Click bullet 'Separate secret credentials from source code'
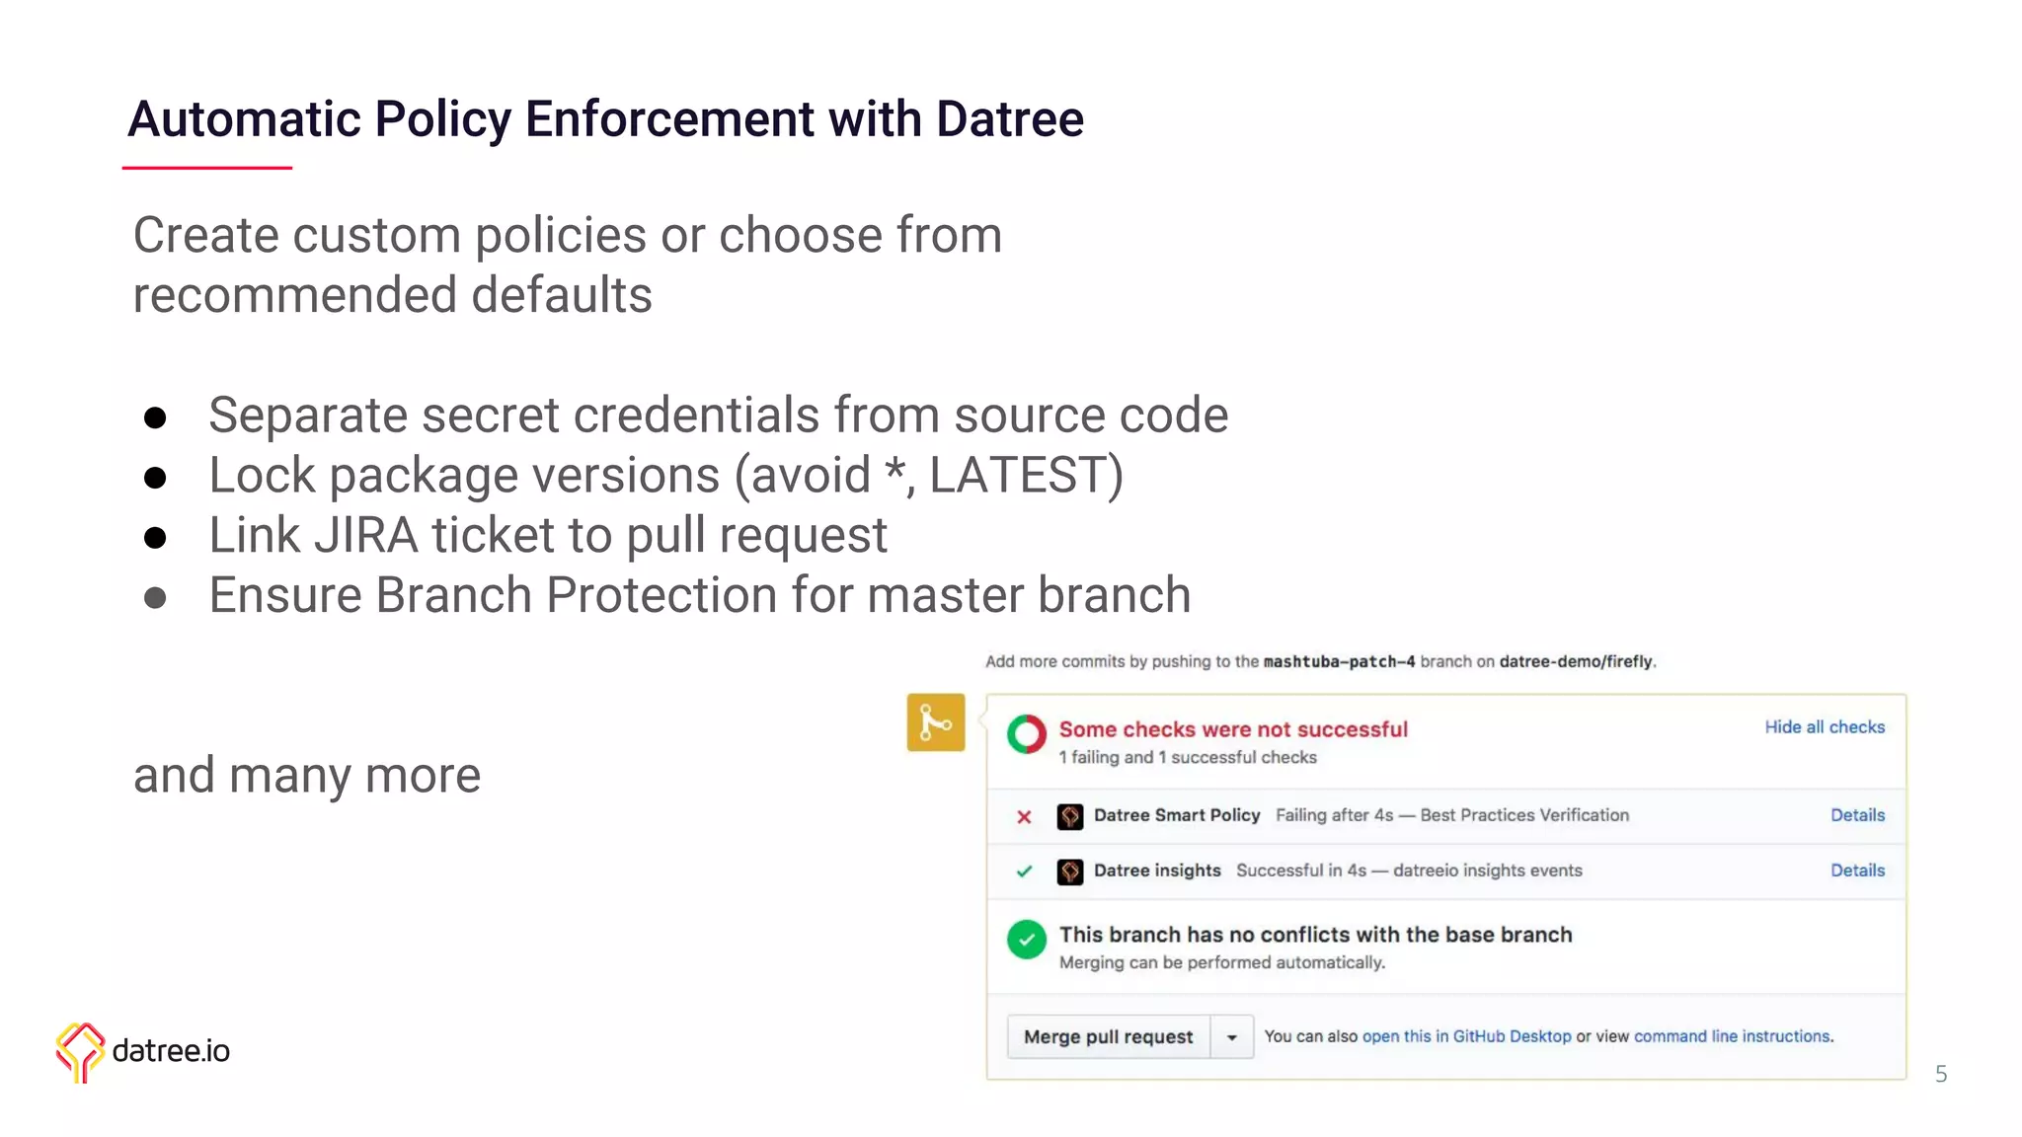This screenshot has width=2022, height=1137. point(718,415)
